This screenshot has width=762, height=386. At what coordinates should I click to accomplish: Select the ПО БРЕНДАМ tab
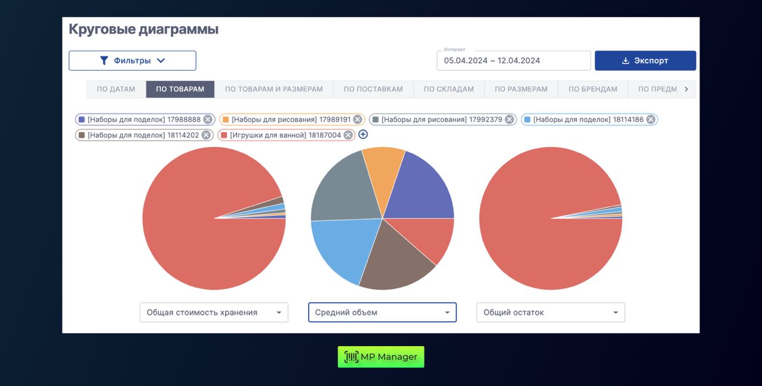(x=592, y=89)
